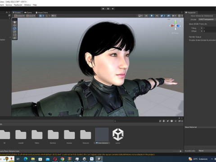
Task: Select the Move tool in scene overlay
Action: point(15,25)
